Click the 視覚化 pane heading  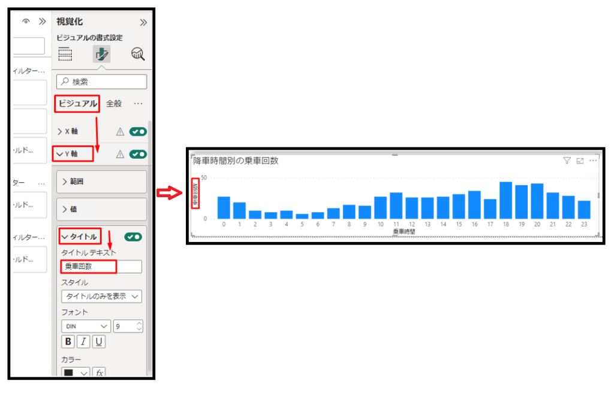click(x=70, y=22)
